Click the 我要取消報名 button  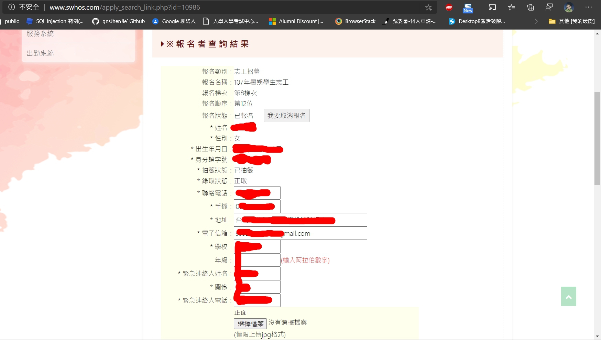point(286,116)
